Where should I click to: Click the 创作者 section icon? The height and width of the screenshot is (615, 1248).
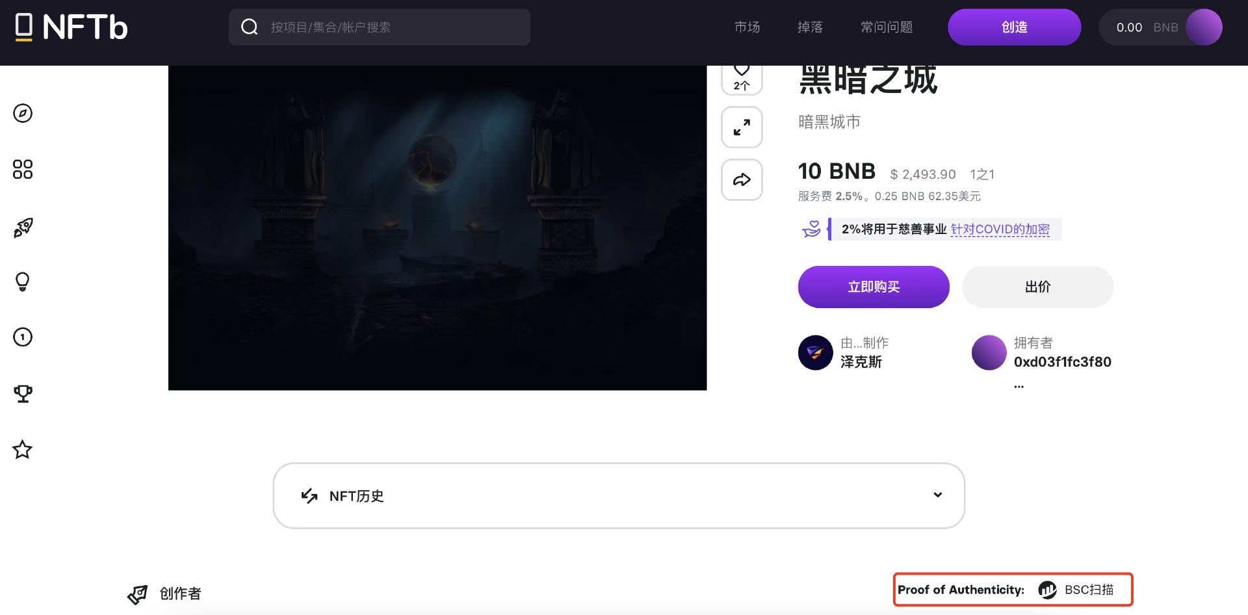point(137,594)
